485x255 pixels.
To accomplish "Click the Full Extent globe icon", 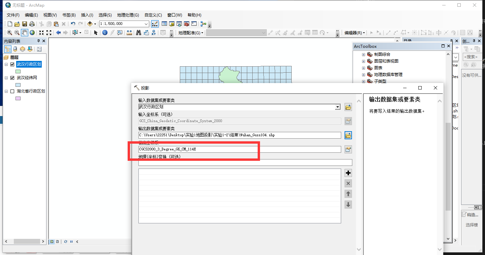I will [x=32, y=33].
